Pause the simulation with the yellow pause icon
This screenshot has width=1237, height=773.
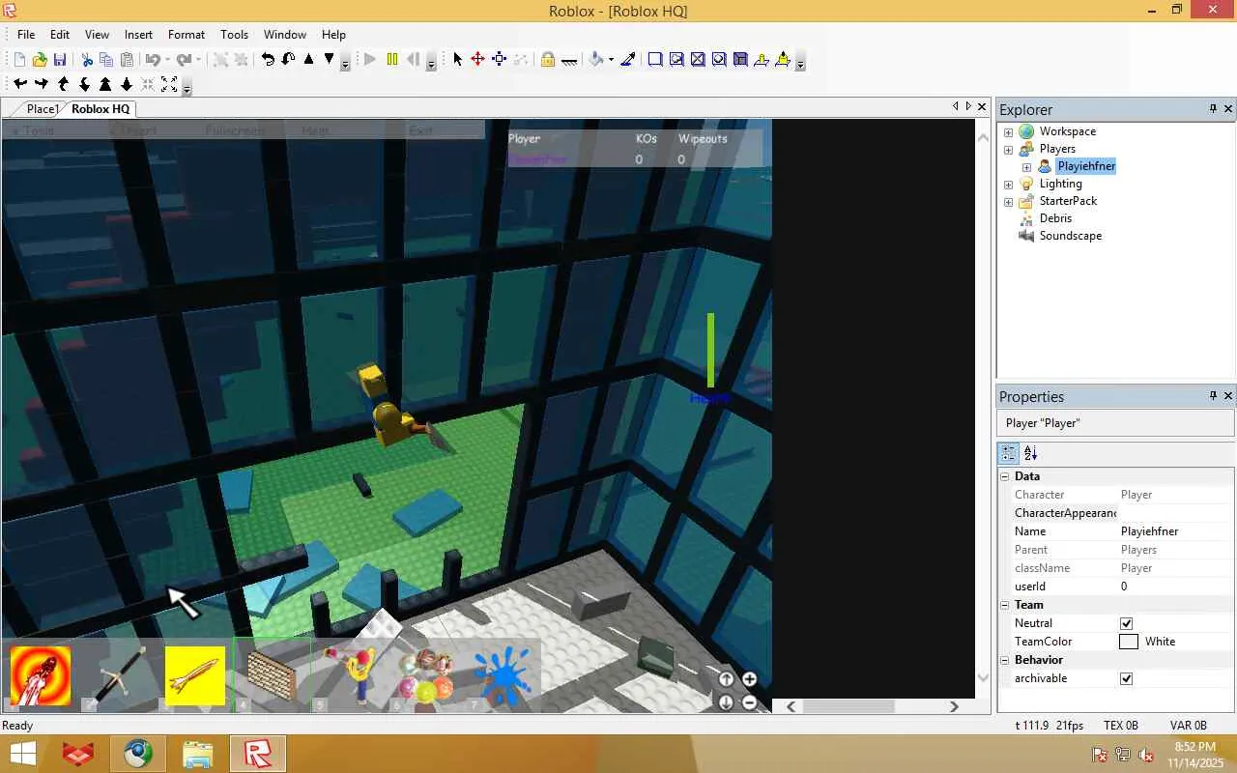tap(391, 60)
